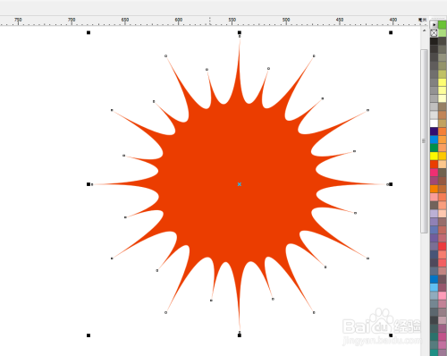Click the scroll-up arrow of the vertical scrollbar

(424, 30)
